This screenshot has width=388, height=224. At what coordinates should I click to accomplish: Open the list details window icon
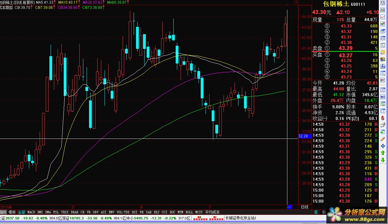(x=383, y=38)
